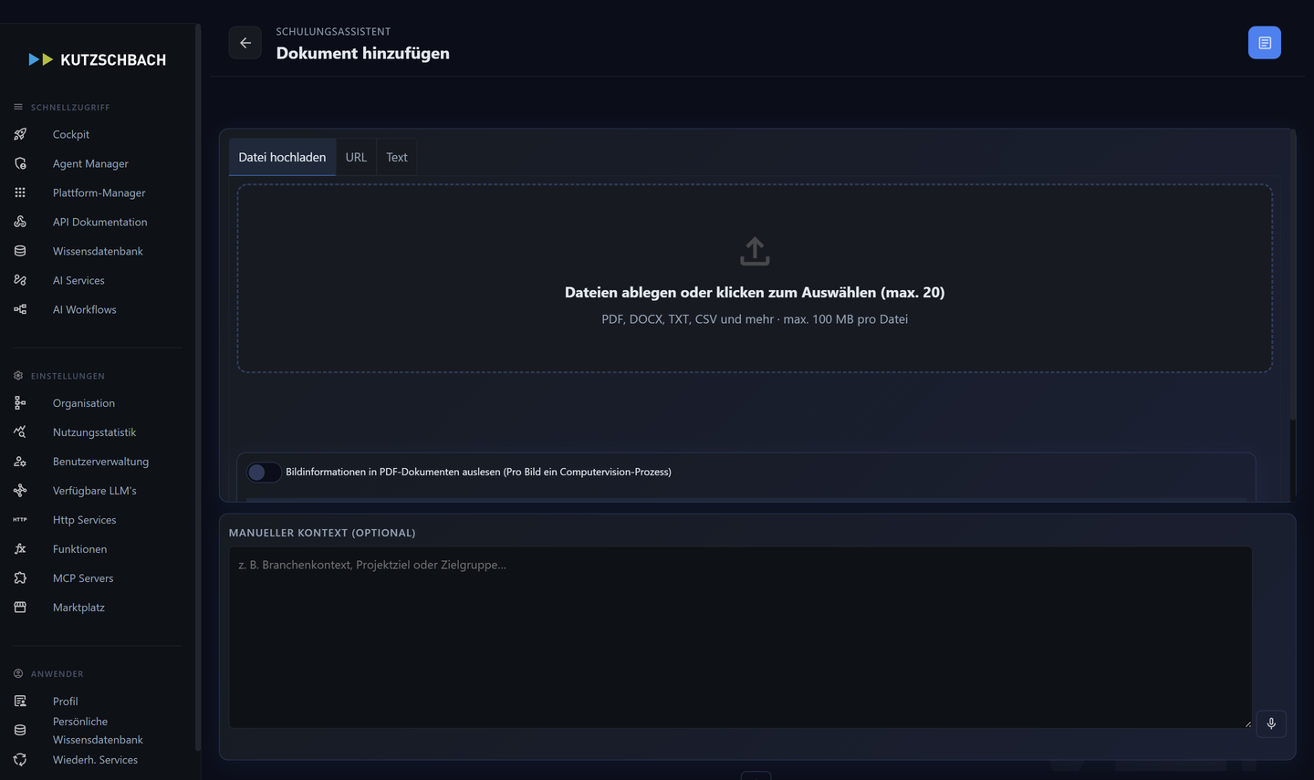Click the Wiederh. Services icon
The image size is (1314, 780).
[x=20, y=759]
